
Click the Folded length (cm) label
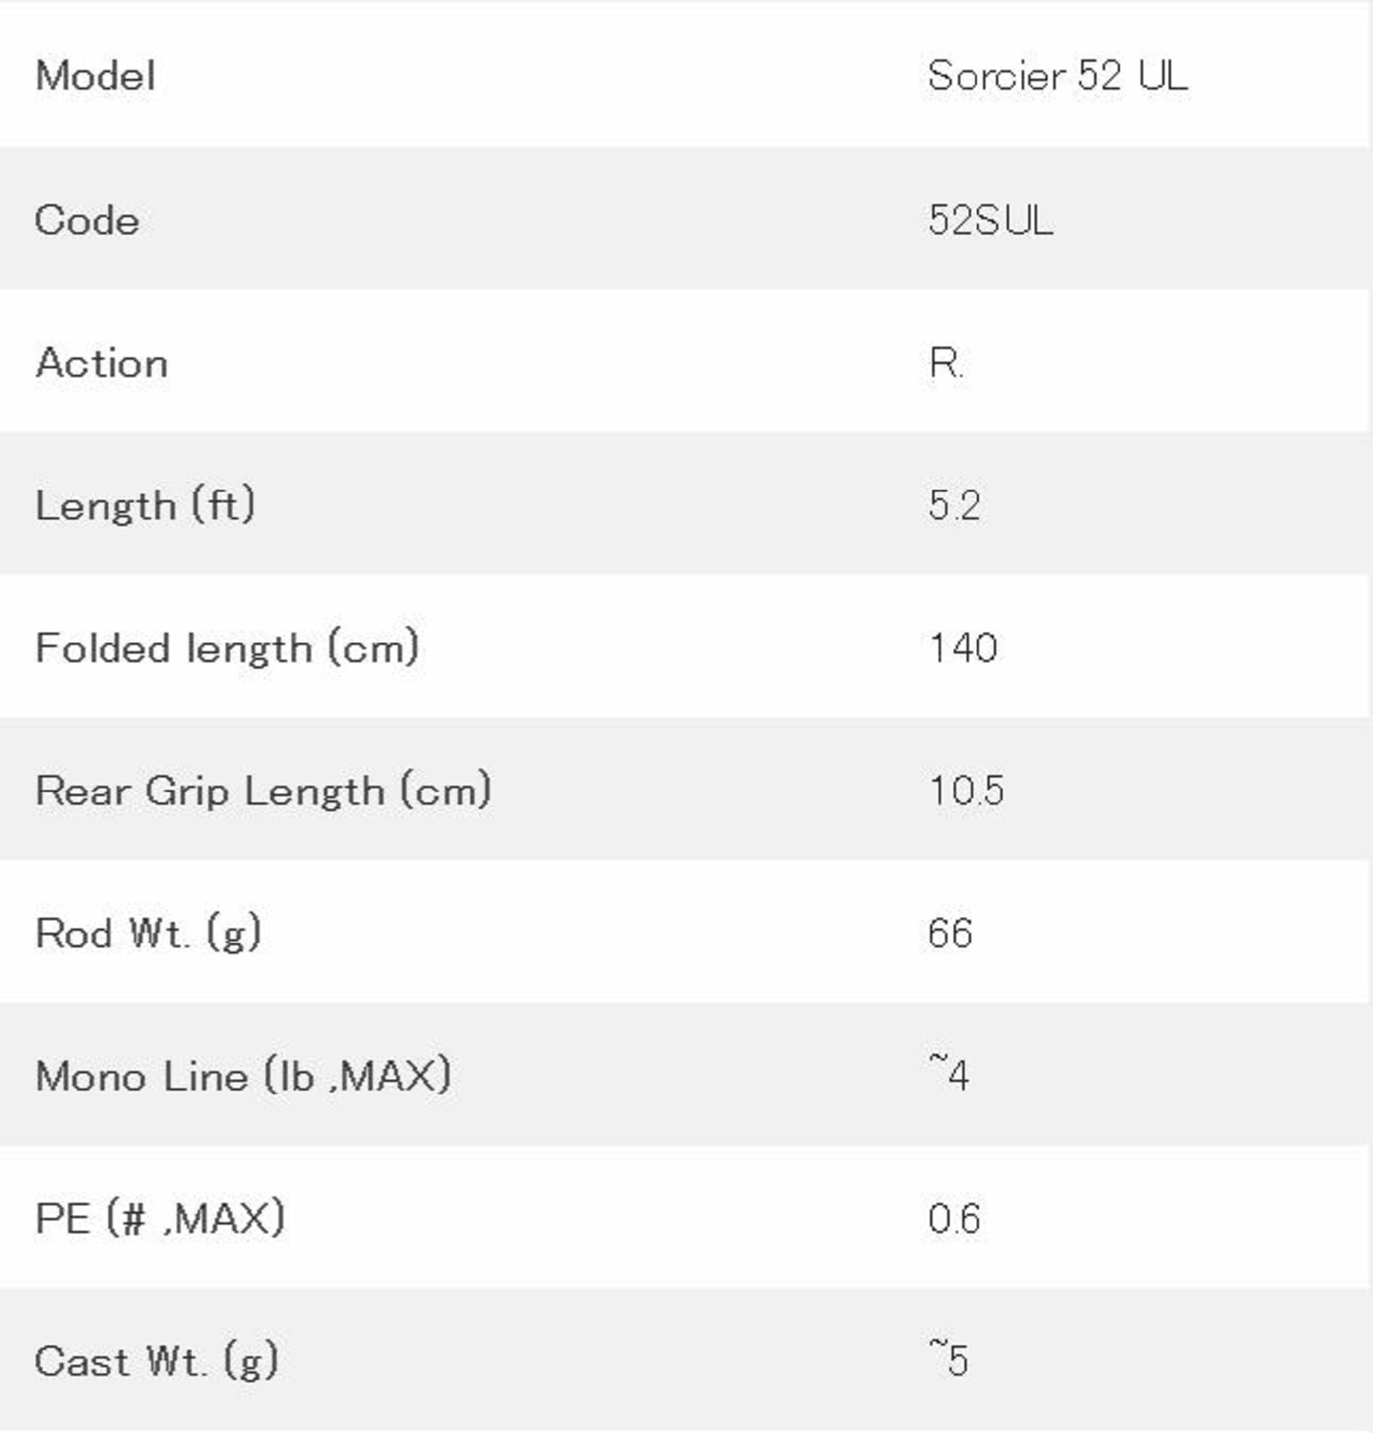coord(226,648)
